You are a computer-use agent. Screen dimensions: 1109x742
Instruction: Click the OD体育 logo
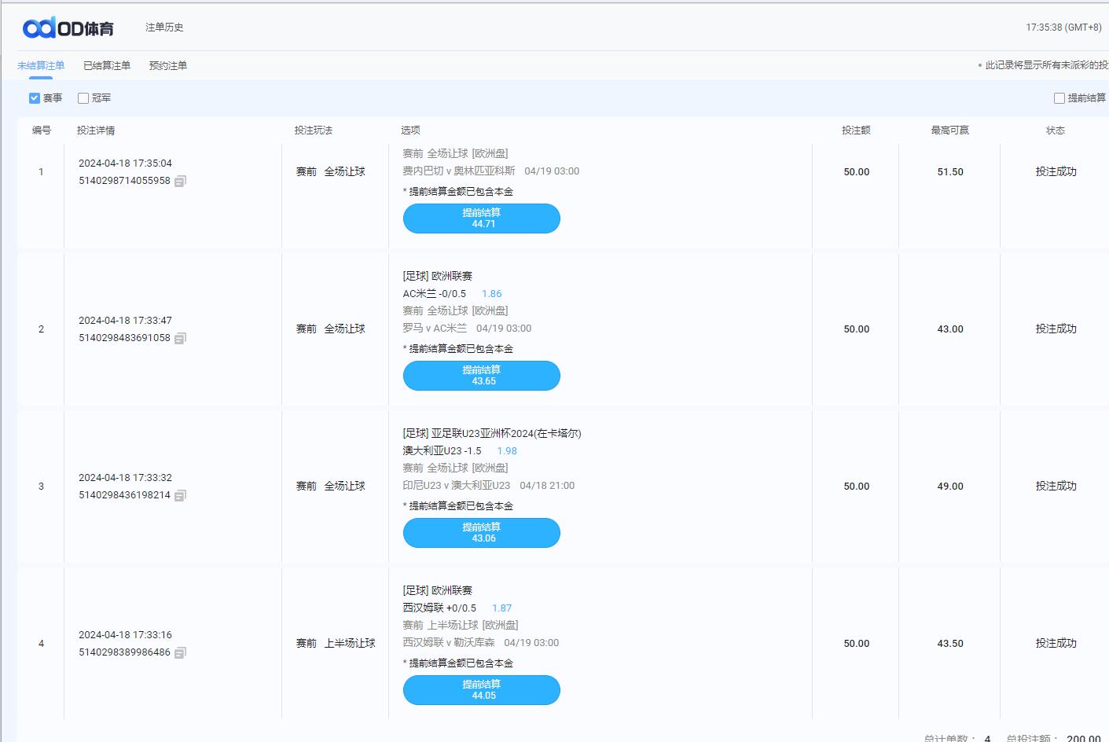tap(68, 28)
